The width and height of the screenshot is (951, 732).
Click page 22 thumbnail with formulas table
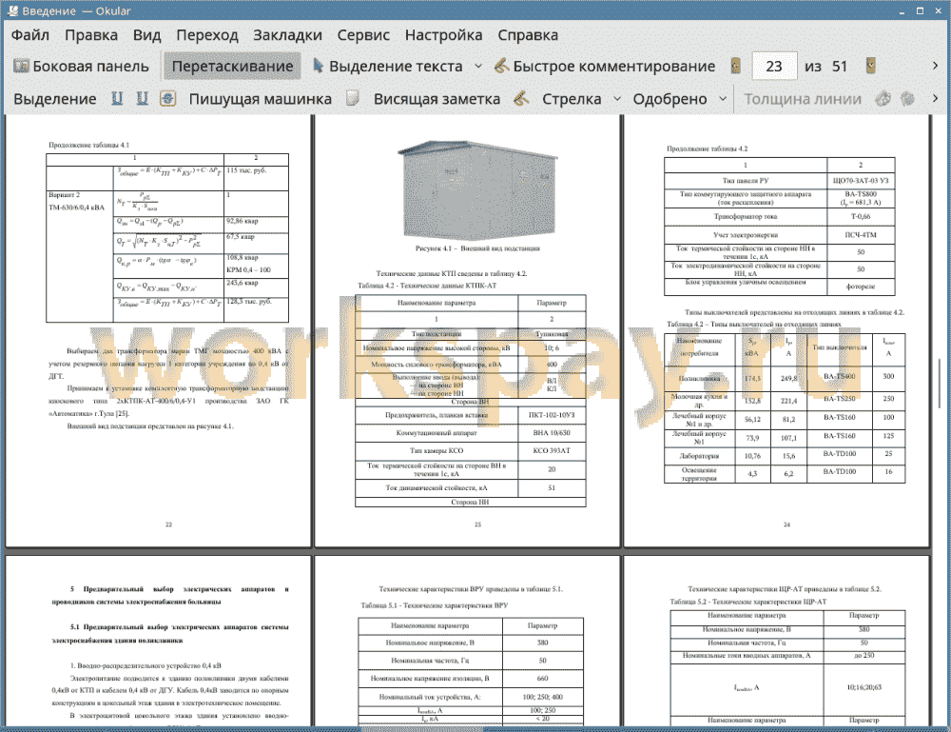pos(158,331)
